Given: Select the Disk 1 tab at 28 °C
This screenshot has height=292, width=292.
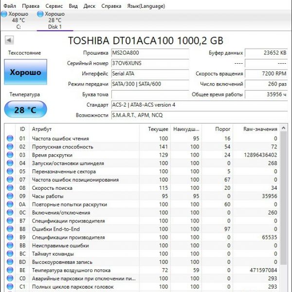Looking at the screenshot, I should [x=55, y=20].
